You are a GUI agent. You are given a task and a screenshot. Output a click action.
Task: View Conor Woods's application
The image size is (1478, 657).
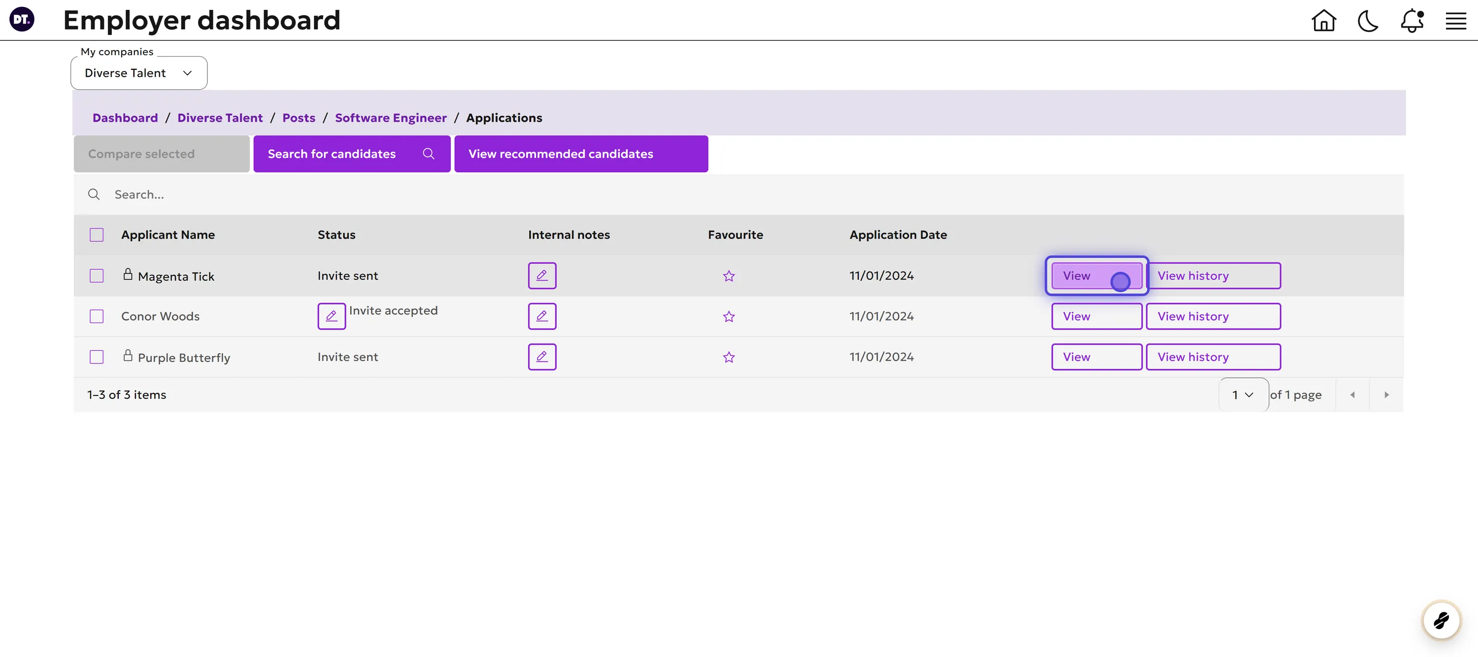(x=1097, y=316)
